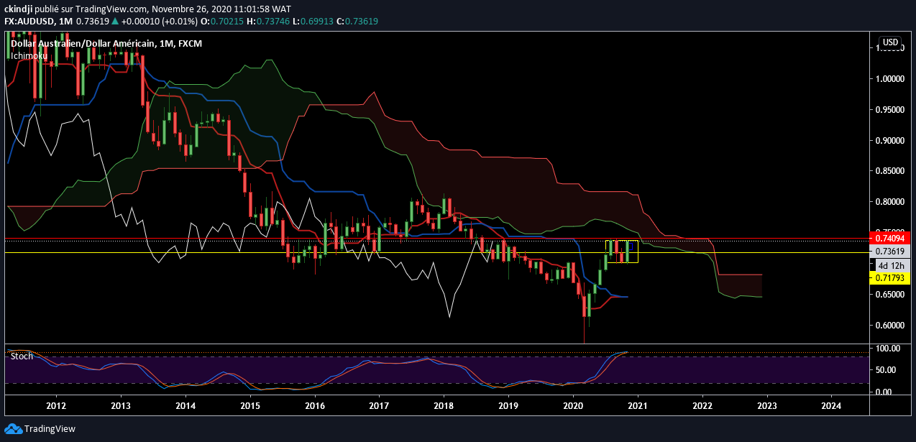Click the 2020 label on time axis

[x=573, y=407]
